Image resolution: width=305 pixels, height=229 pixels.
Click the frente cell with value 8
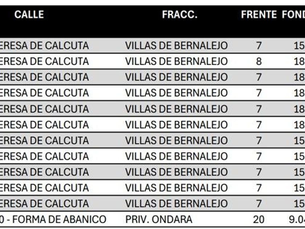259,61
